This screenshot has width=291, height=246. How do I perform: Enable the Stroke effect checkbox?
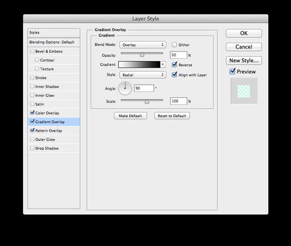[x=32, y=78]
